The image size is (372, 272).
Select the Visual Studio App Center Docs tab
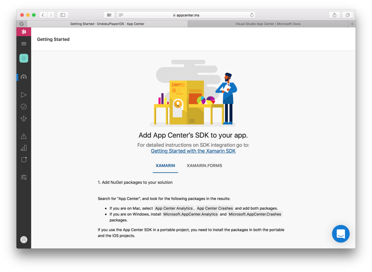pyautogui.click(x=268, y=24)
